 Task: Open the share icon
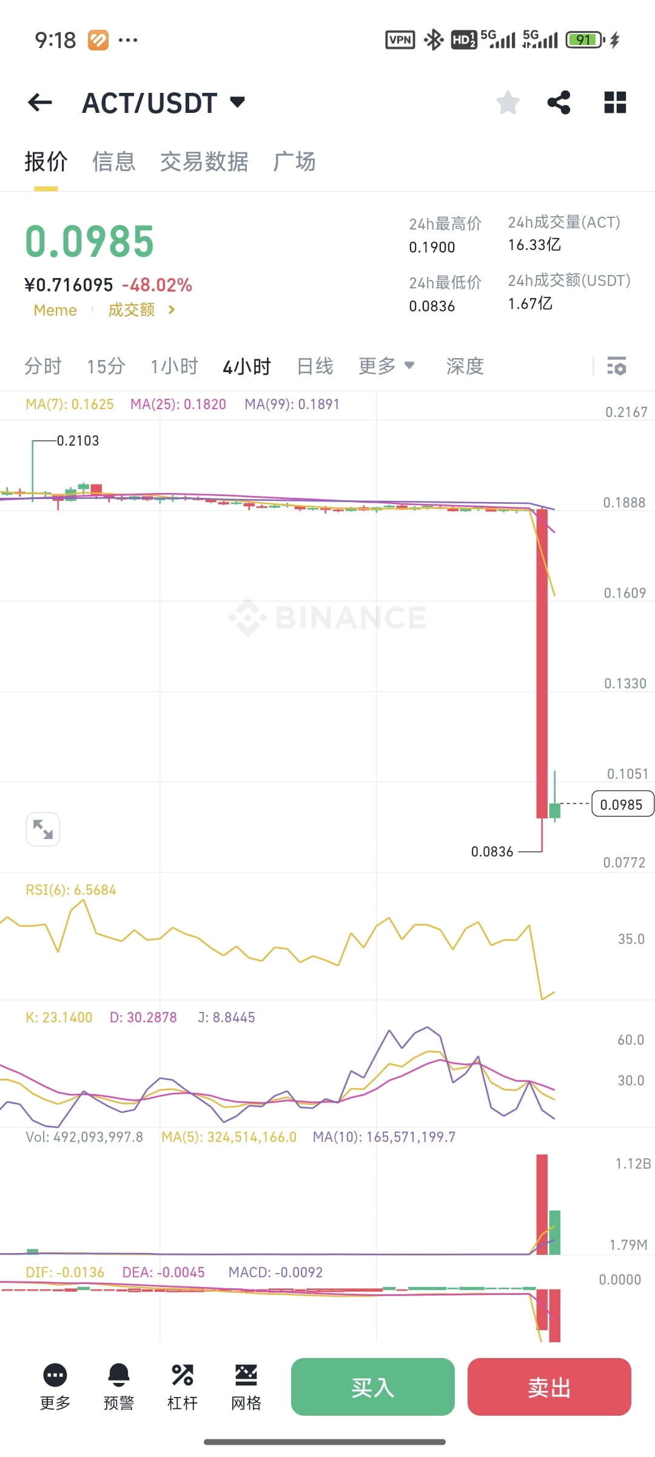coord(559,103)
